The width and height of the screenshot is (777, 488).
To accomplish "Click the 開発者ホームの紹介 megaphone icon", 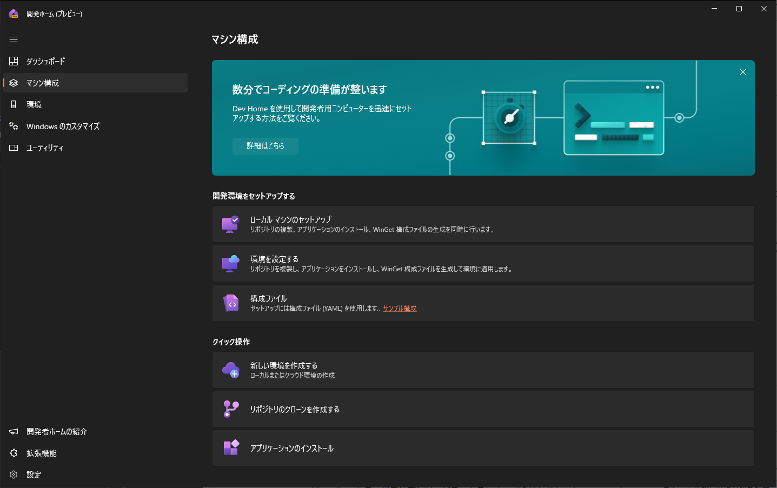I will tap(14, 431).
